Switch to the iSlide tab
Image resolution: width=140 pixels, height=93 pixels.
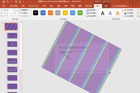click(x=44, y=6)
